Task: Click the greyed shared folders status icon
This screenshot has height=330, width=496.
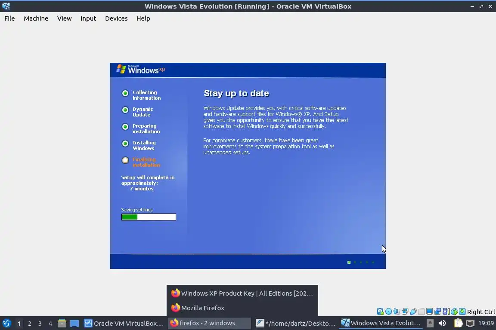Action: 422,312
